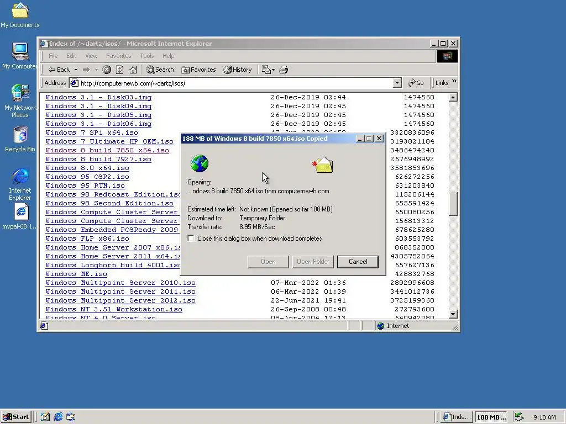Open the Help menu
The width and height of the screenshot is (566, 424).
pyautogui.click(x=168, y=56)
